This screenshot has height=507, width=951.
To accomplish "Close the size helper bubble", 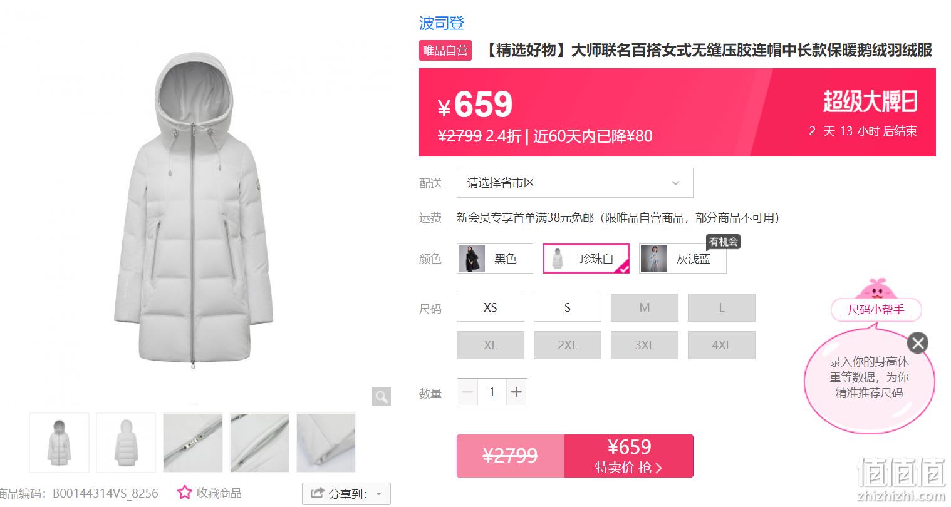I will tap(918, 343).
